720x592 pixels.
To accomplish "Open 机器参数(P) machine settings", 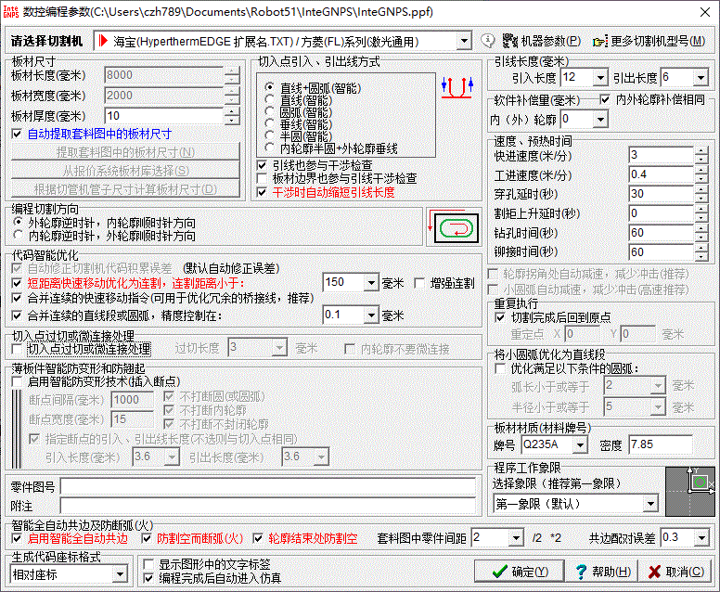I will (x=542, y=42).
